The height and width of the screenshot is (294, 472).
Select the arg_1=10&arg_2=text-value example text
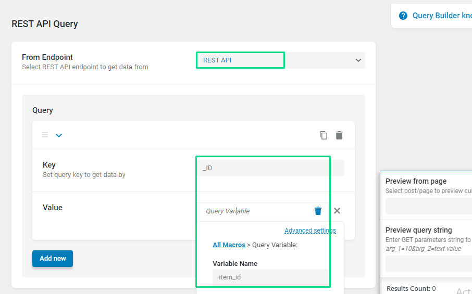coord(423,249)
